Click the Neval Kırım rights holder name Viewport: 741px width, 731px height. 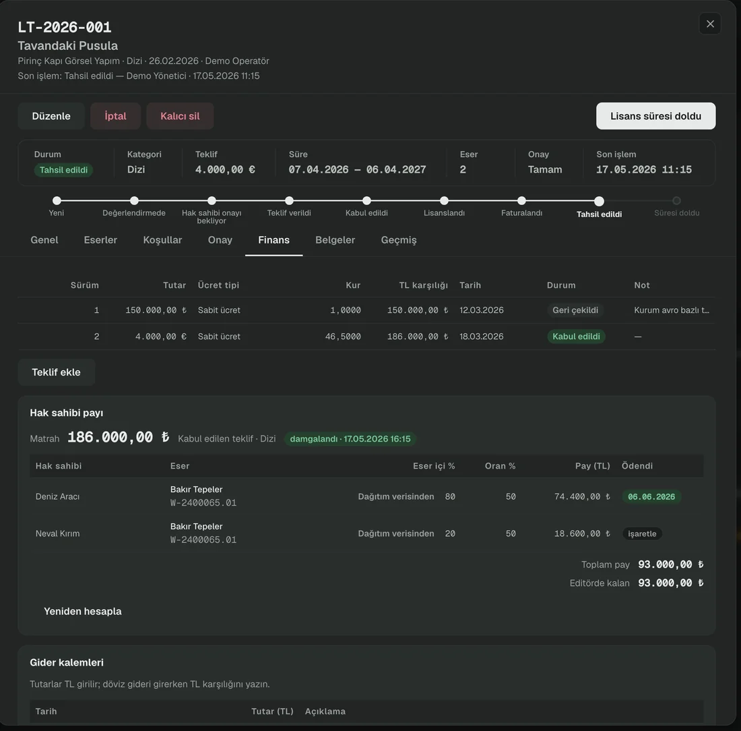click(58, 533)
